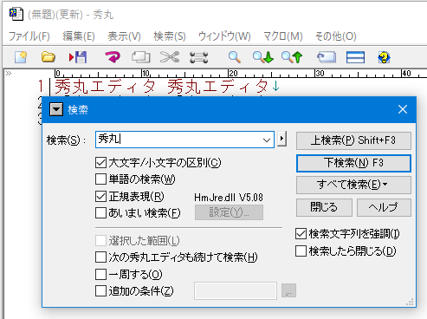Uncheck the 検索文字列を強調(I) checkbox
This screenshot has height=319, width=427.
tap(301, 233)
